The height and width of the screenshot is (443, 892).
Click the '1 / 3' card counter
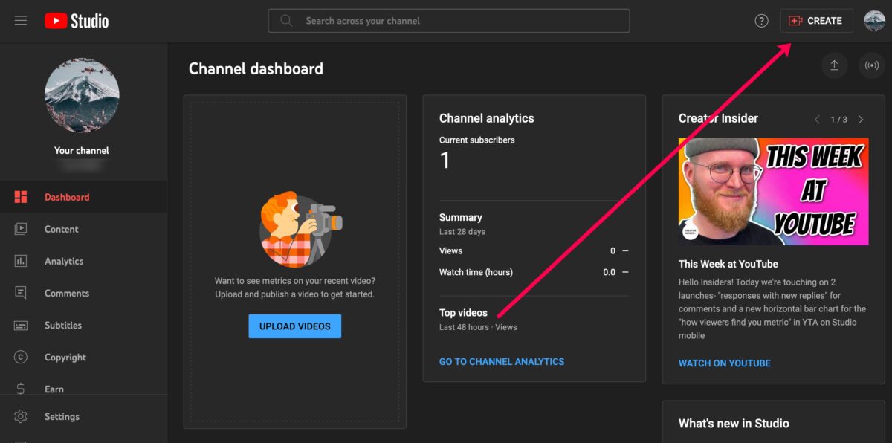839,120
